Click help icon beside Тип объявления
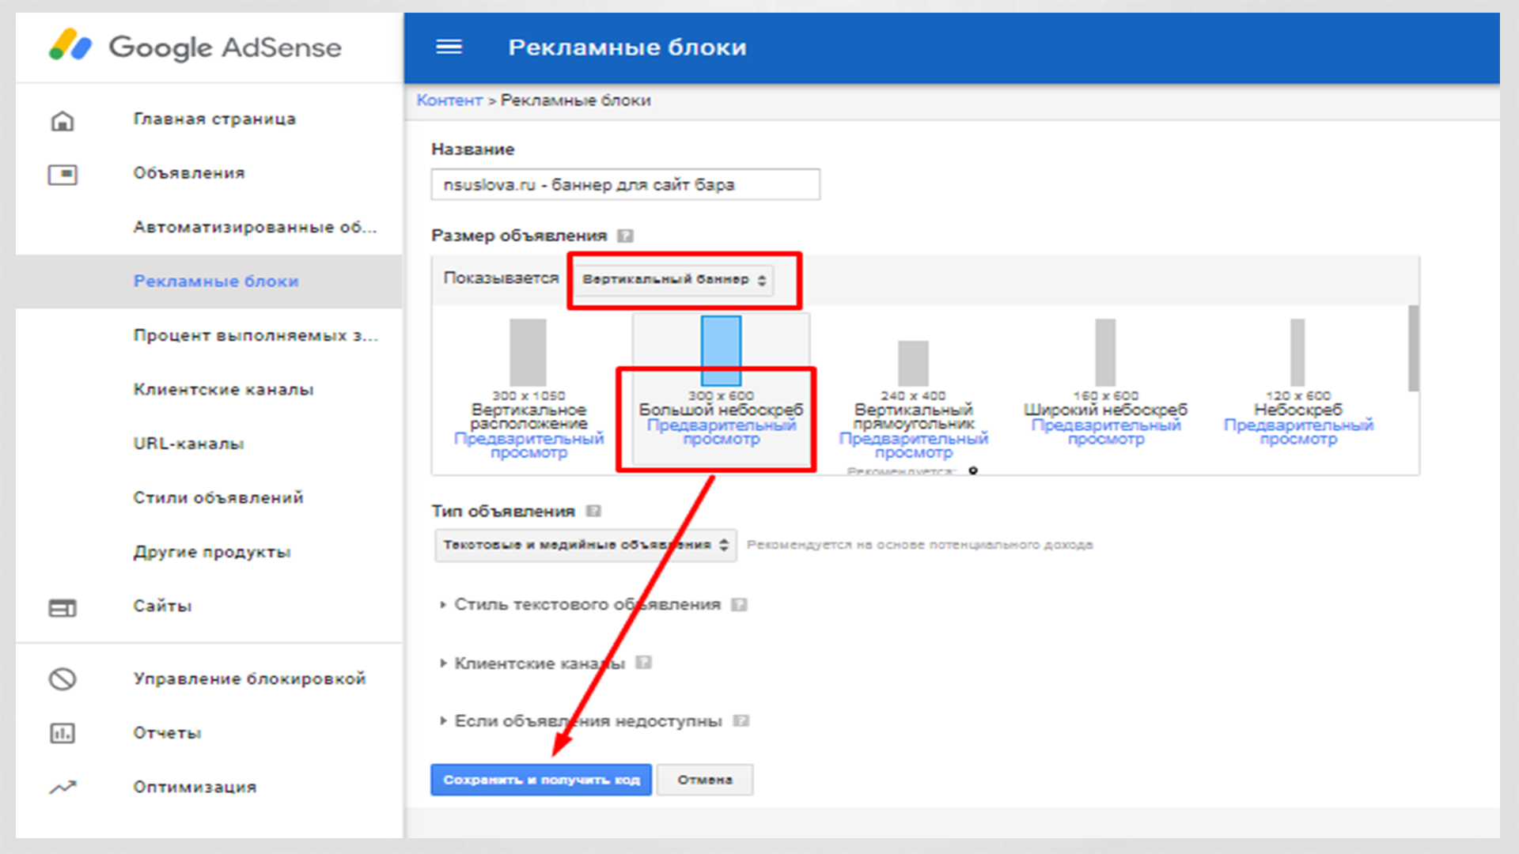The width and height of the screenshot is (1519, 854). pos(593,512)
